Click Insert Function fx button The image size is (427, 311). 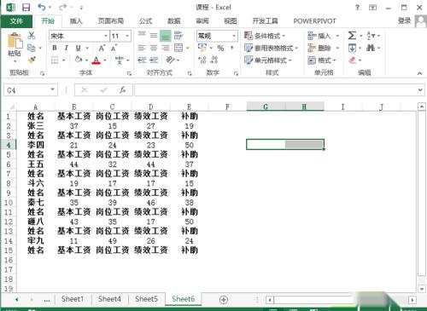[122, 90]
